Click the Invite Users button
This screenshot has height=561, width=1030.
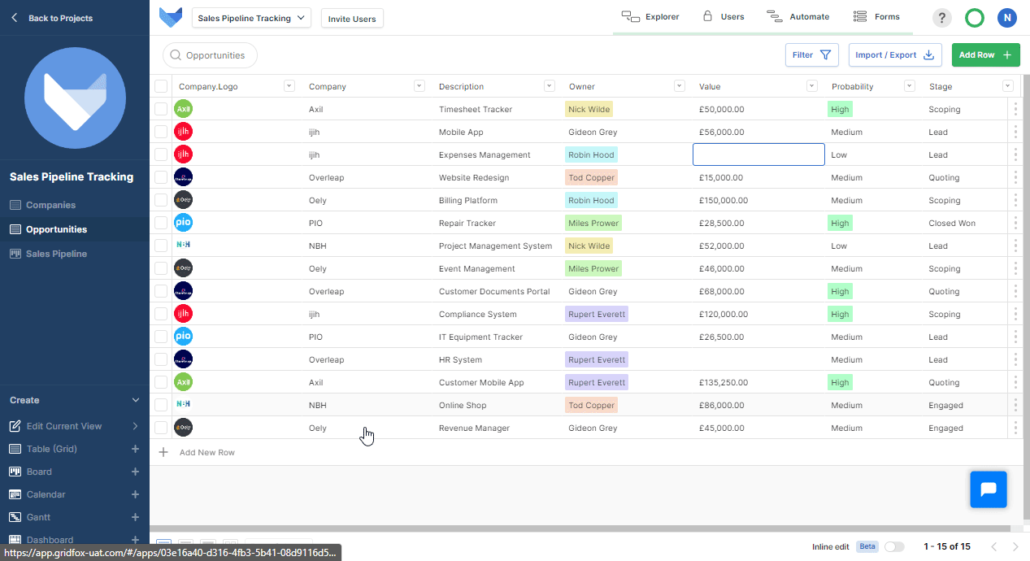[x=352, y=19]
